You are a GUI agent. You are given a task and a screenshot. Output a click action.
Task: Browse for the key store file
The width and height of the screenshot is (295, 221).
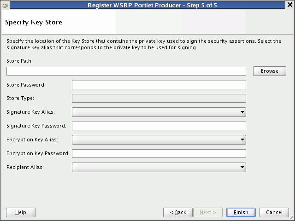tap(269, 71)
